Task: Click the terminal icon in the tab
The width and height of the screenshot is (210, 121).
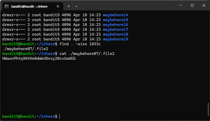Action: 7,6
